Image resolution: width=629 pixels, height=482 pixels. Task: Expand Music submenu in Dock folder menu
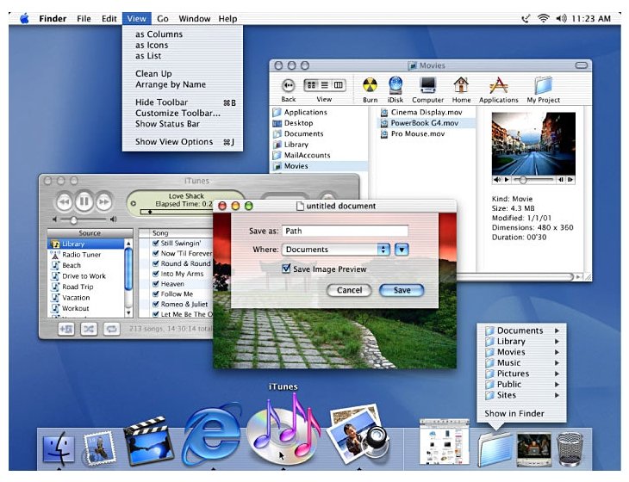pyautogui.click(x=557, y=363)
